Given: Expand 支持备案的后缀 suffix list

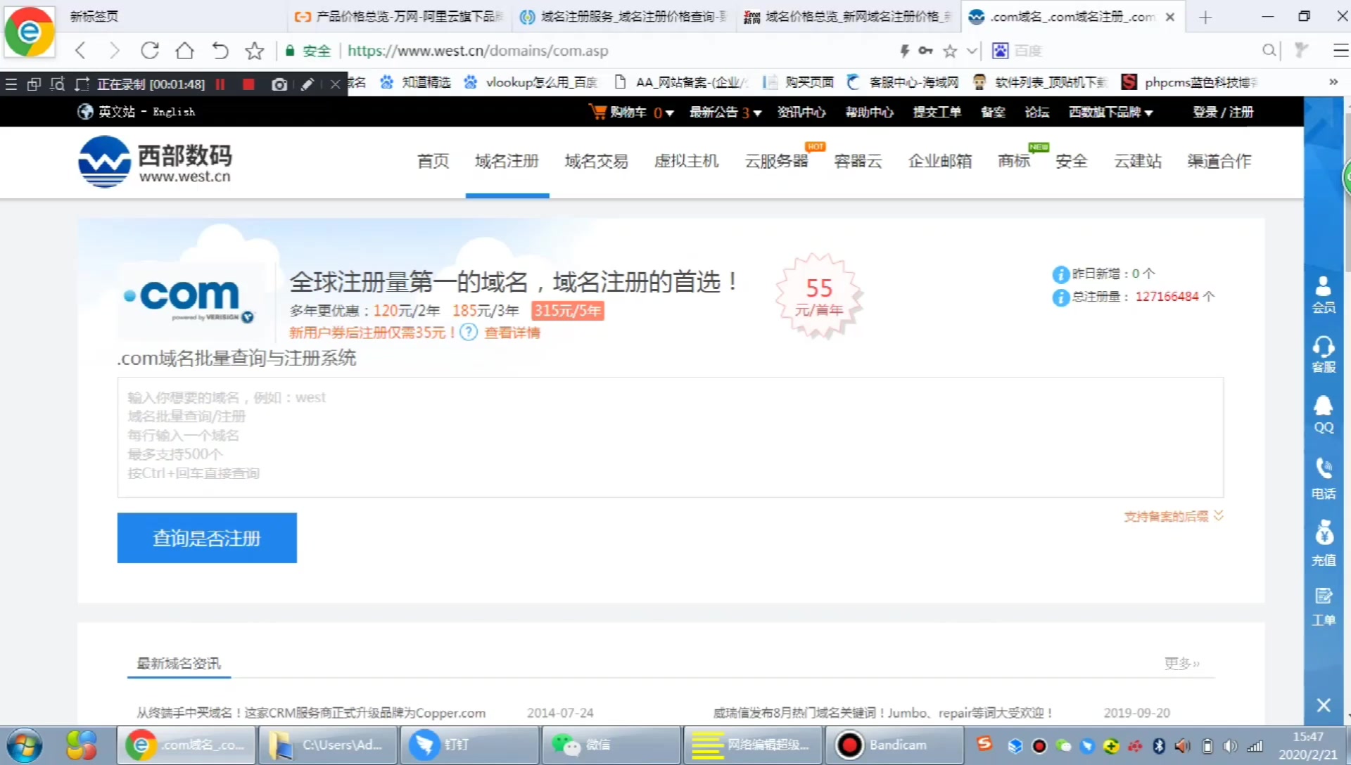Looking at the screenshot, I should pos(1174,516).
